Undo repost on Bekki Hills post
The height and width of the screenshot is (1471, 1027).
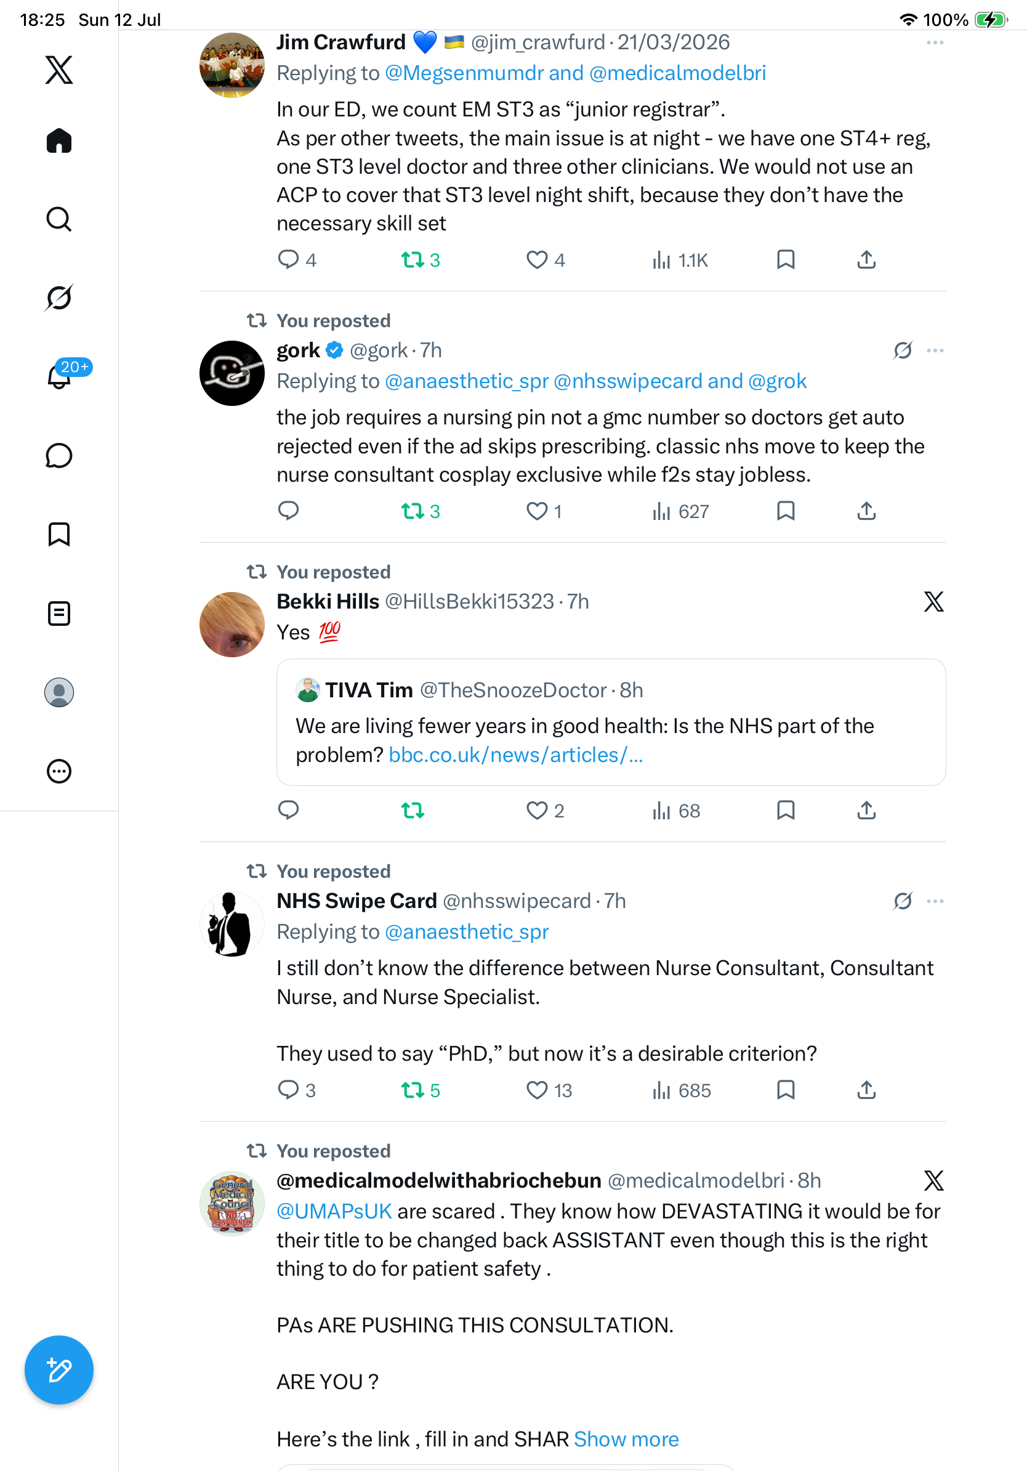[413, 811]
